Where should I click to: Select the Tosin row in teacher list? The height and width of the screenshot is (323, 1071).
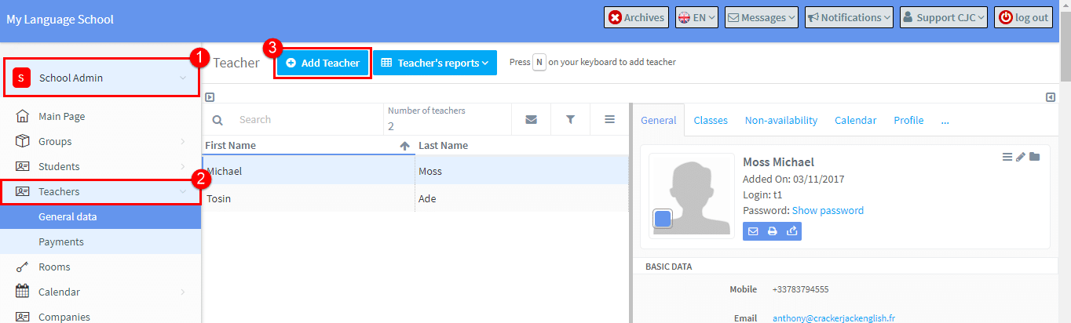[415, 198]
